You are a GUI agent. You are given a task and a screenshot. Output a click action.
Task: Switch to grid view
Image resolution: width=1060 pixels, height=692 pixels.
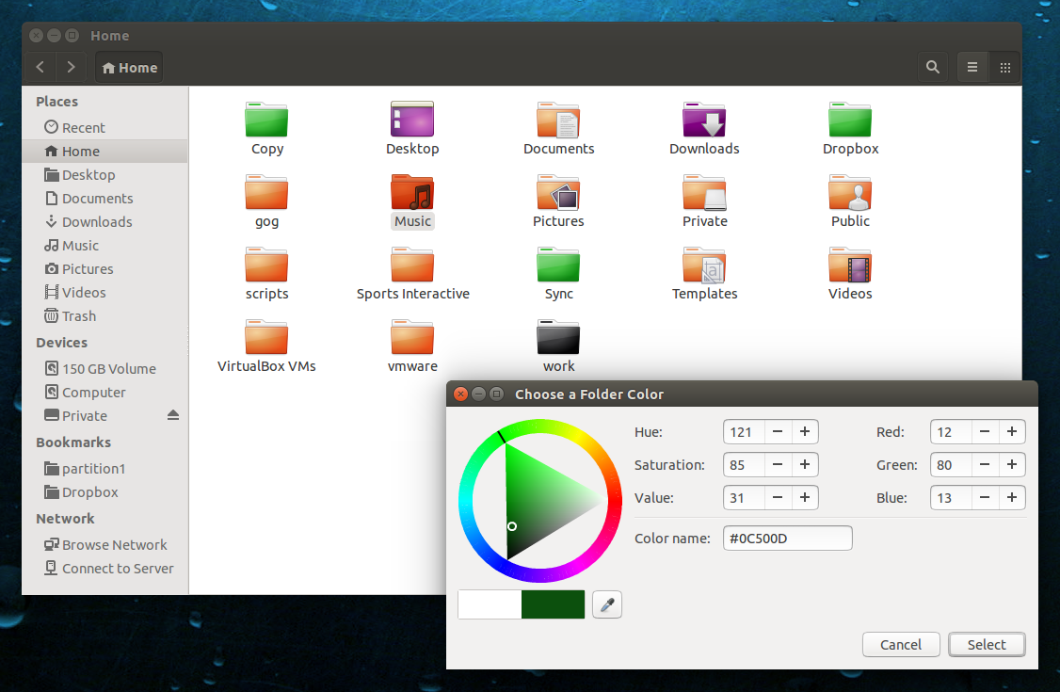point(1004,67)
